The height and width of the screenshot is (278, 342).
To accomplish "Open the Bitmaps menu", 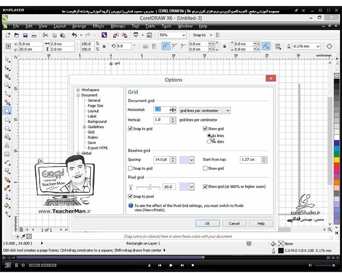I will (118, 26).
